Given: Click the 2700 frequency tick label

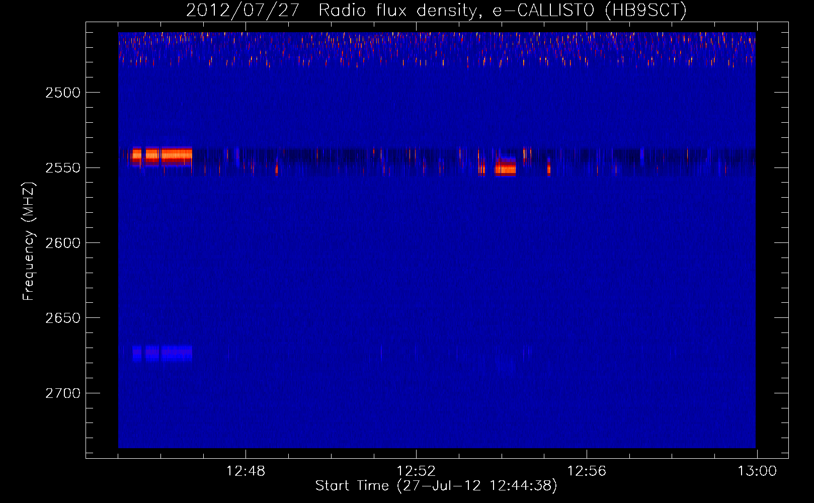Looking at the screenshot, I should pos(63,393).
